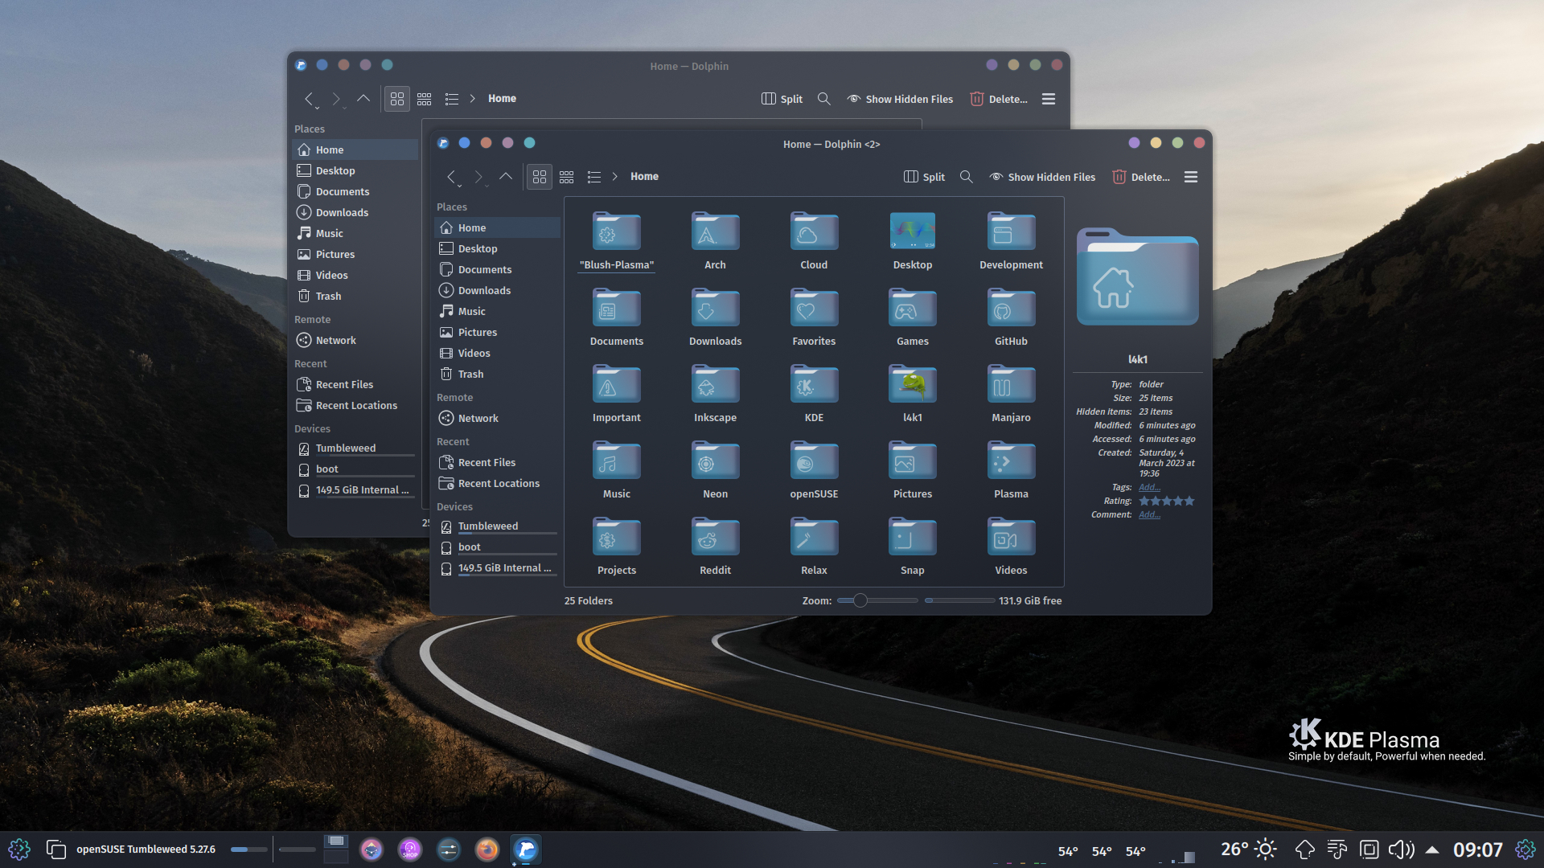Select the Development folder
1544x868 pixels.
1011,240
